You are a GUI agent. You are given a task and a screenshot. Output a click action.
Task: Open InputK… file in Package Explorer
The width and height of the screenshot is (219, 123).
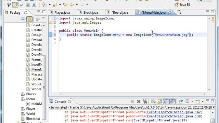point(34,65)
